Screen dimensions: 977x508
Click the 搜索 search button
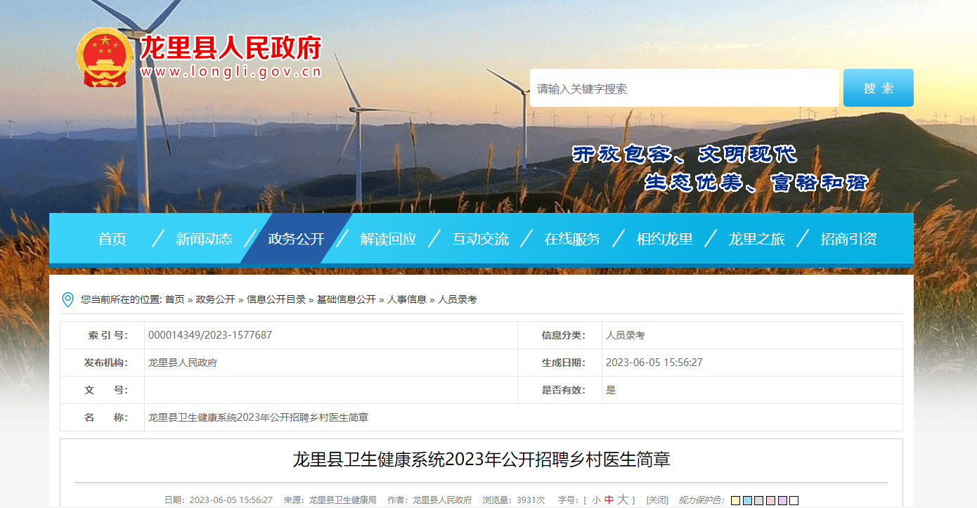pos(879,88)
